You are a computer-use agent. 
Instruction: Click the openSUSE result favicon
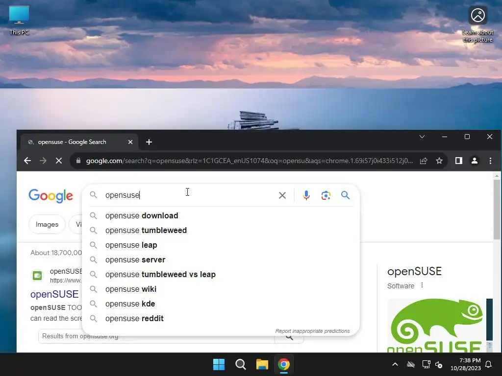[37, 275]
